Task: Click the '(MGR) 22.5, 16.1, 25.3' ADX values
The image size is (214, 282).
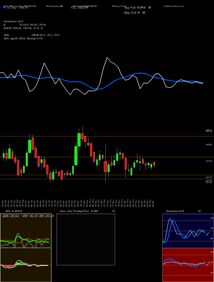Action: coord(45,35)
